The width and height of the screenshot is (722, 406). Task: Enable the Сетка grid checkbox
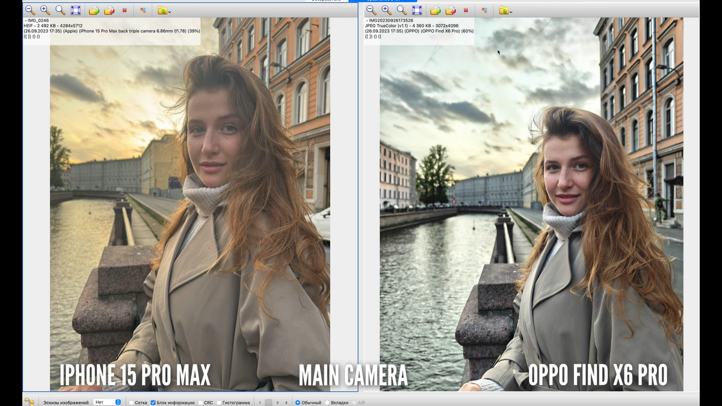pyautogui.click(x=131, y=402)
